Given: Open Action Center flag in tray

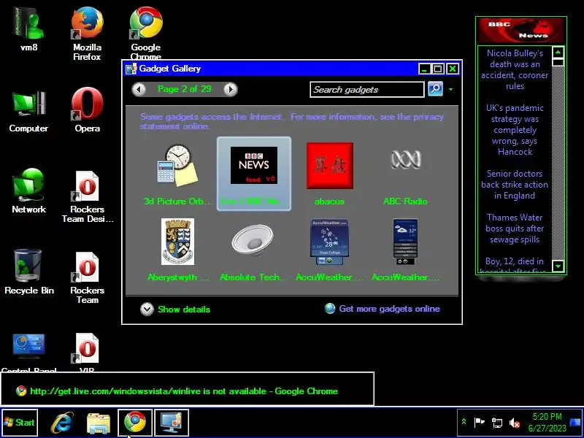Looking at the screenshot, I should pos(479,423).
